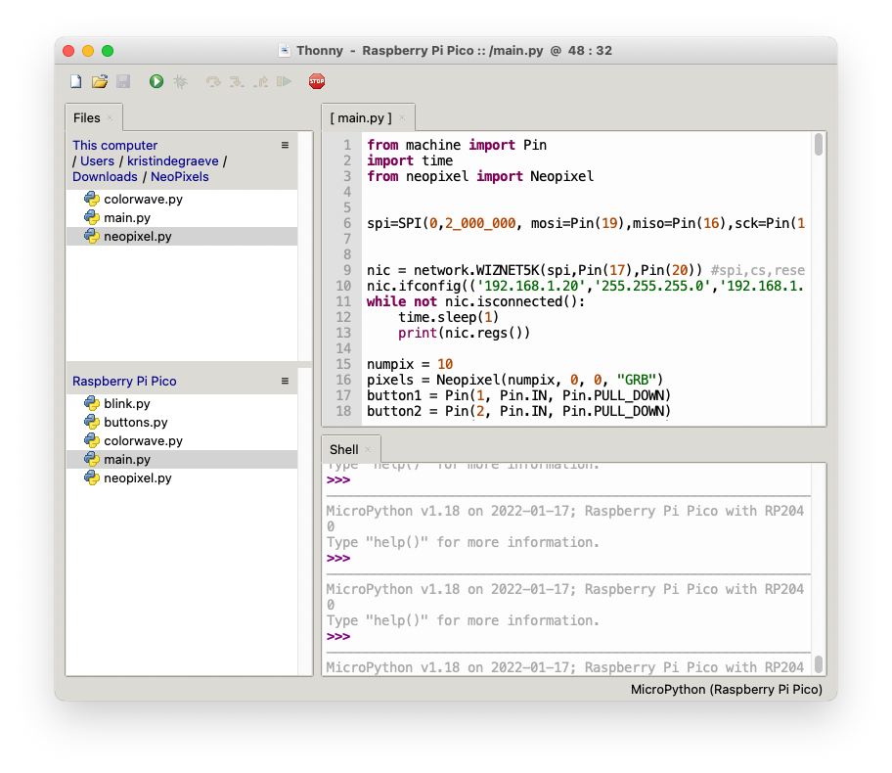This screenshot has height=773, width=892.
Task: Click the Save floppy disk icon
Action: [123, 81]
